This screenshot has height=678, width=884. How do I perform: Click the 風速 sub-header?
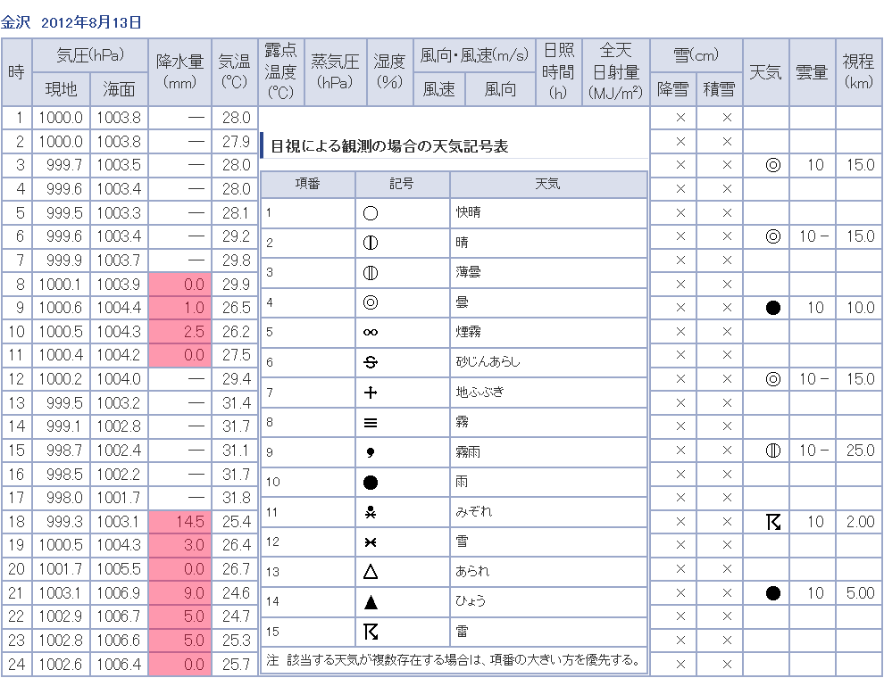click(439, 89)
